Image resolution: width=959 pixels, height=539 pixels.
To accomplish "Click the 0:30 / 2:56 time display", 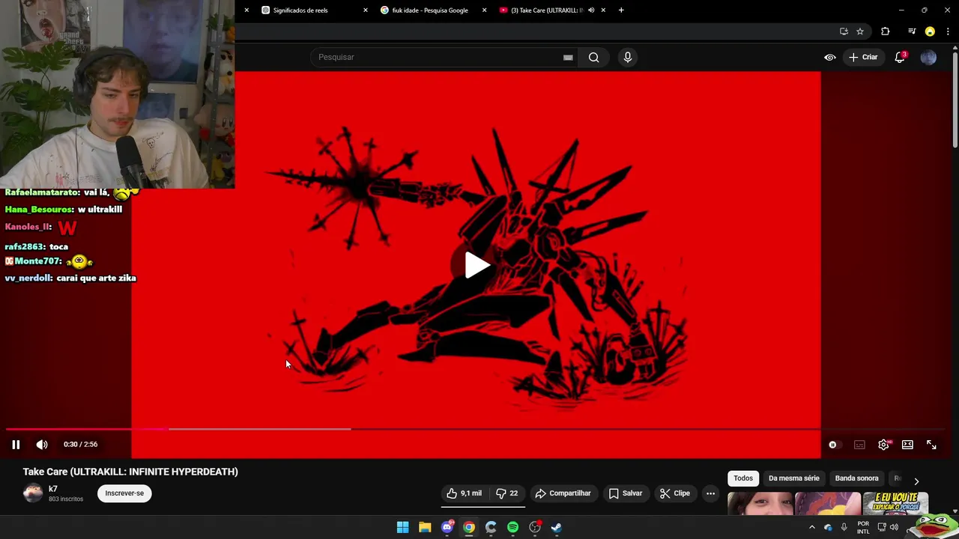I will (80, 445).
